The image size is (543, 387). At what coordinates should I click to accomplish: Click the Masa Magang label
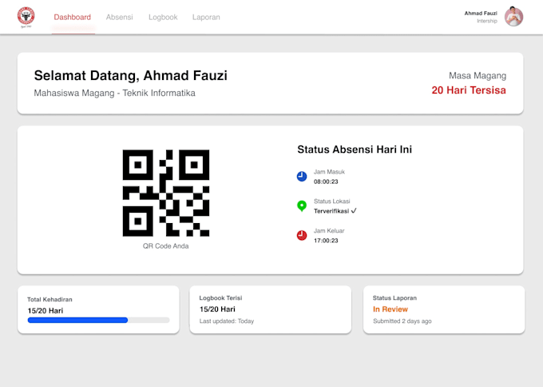pyautogui.click(x=478, y=76)
